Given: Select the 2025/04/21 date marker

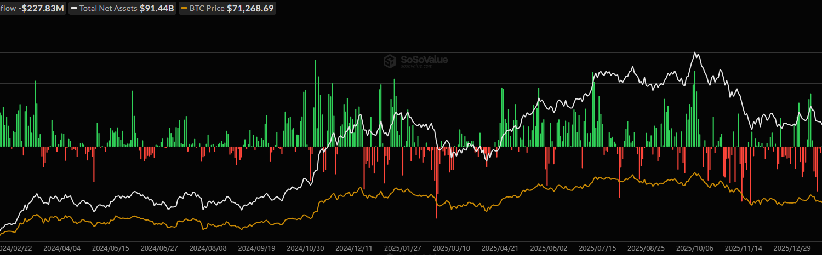Looking at the screenshot, I should [x=499, y=247].
